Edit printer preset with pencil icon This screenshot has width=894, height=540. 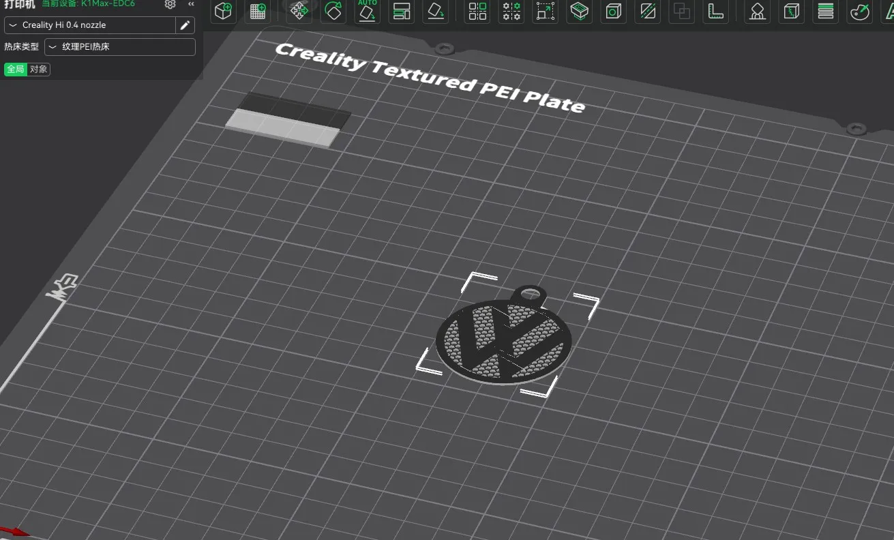[x=185, y=25]
